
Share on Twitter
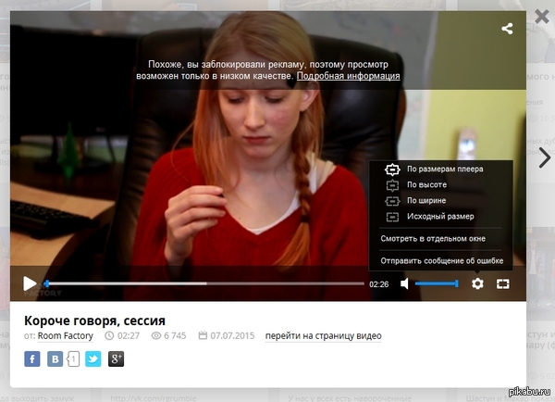93,359
